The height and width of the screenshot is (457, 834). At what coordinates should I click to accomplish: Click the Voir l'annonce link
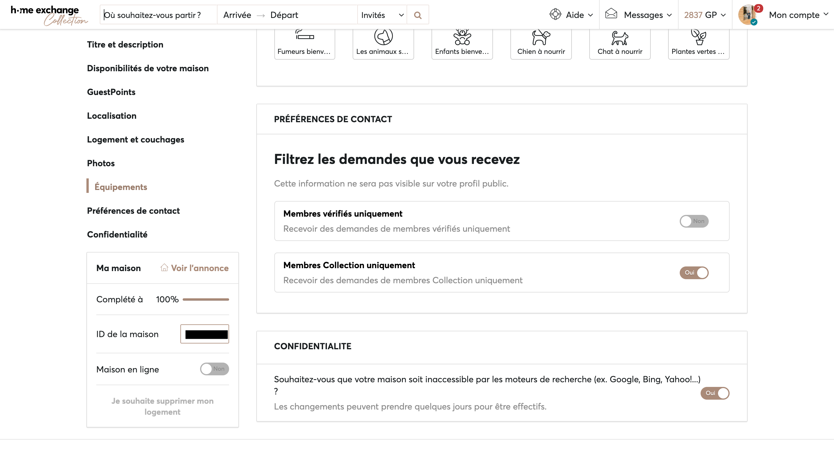195,268
